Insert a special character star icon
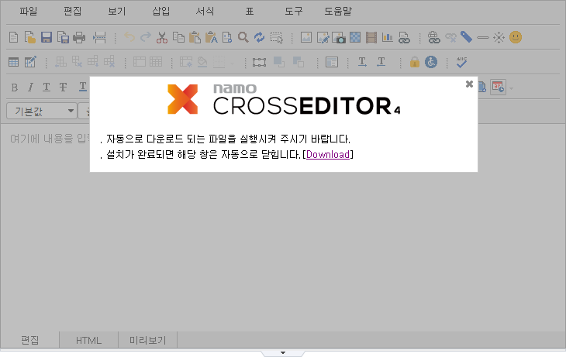Viewport: 566px width, 357px height. coord(499,37)
